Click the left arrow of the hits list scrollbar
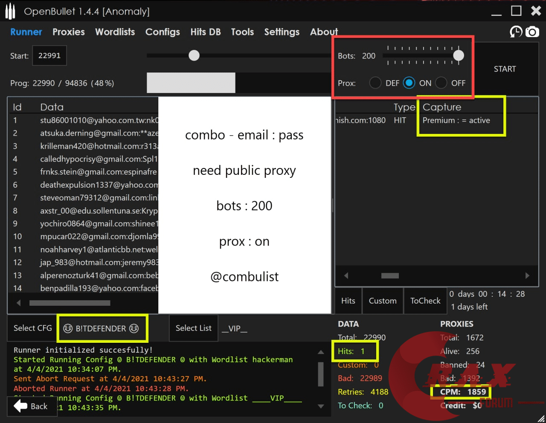546x423 pixels. click(346, 275)
